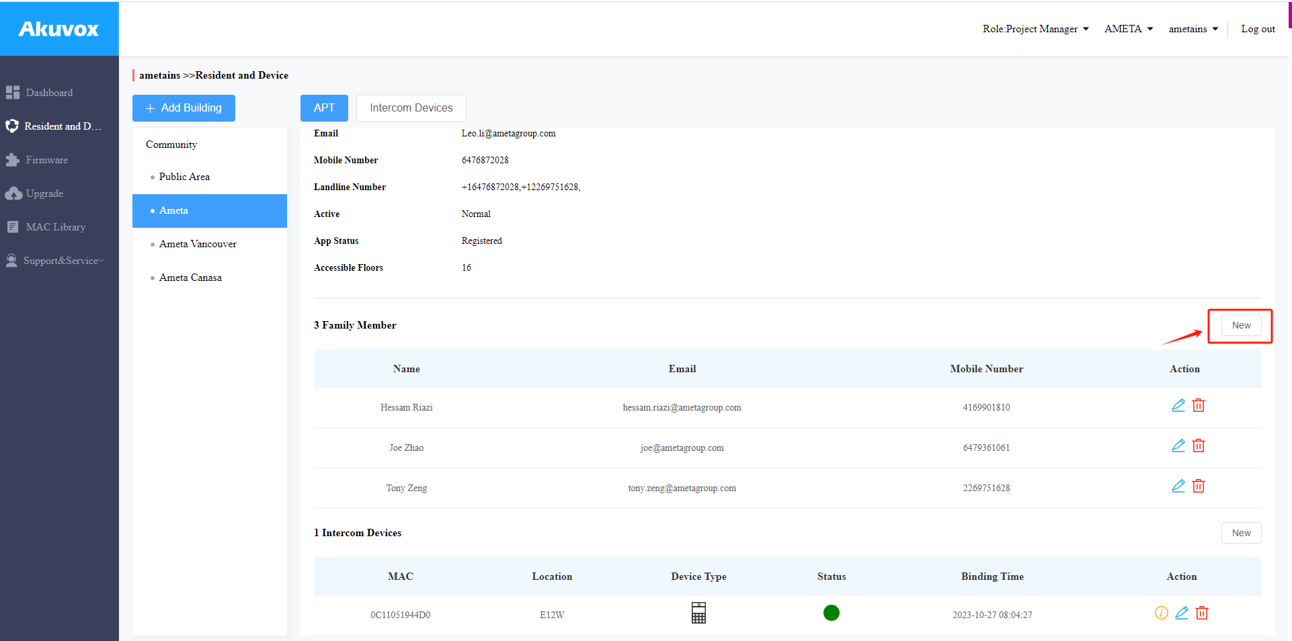Click the Registered app status value
This screenshot has width=1292, height=641.
pos(481,241)
